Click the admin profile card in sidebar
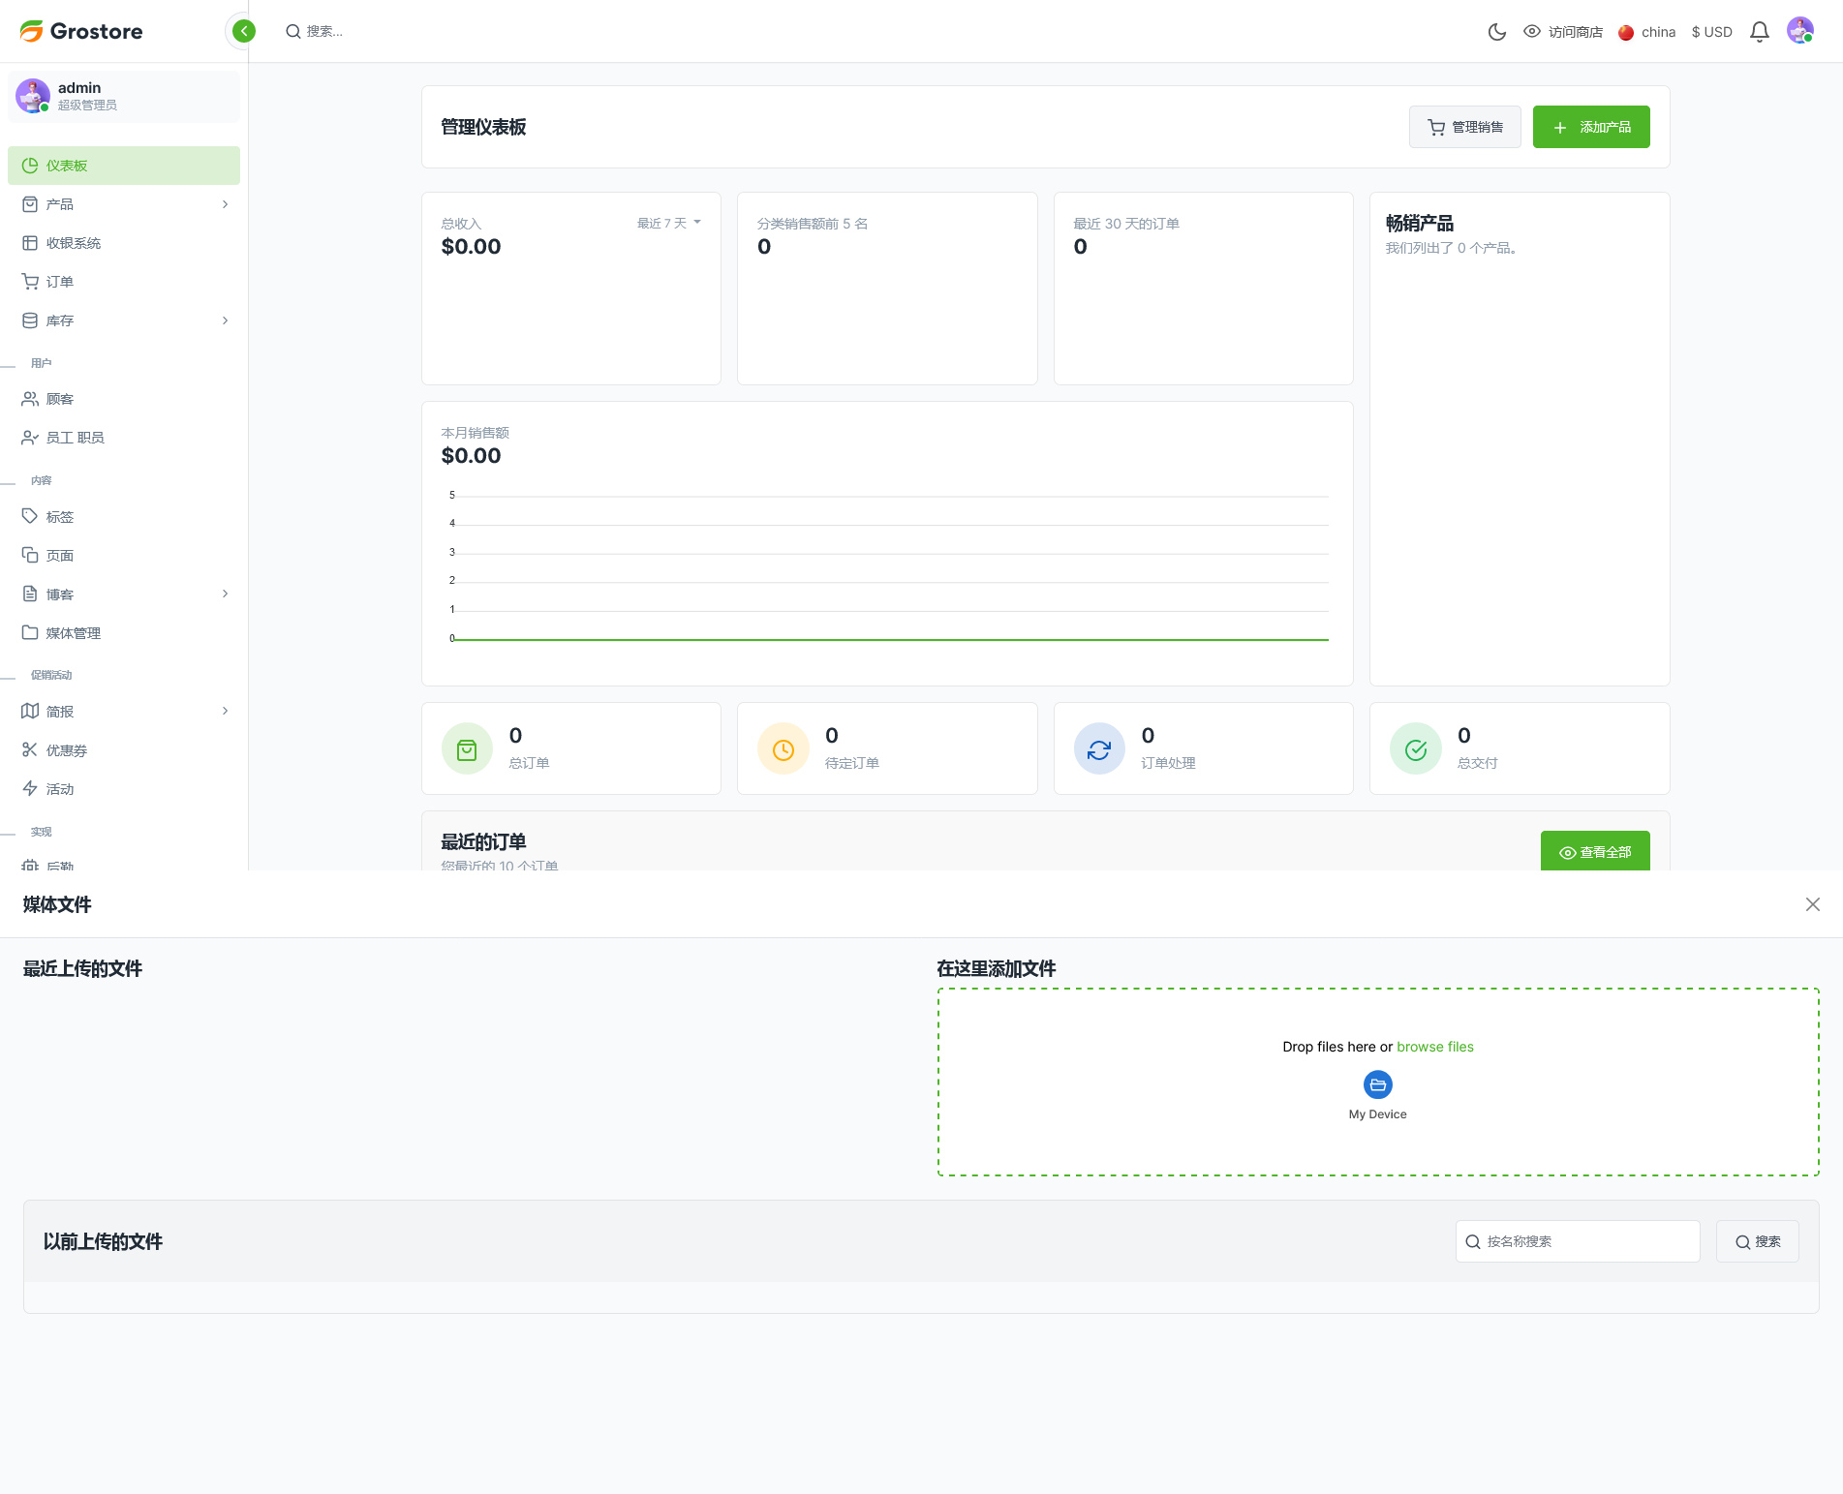 click(124, 96)
